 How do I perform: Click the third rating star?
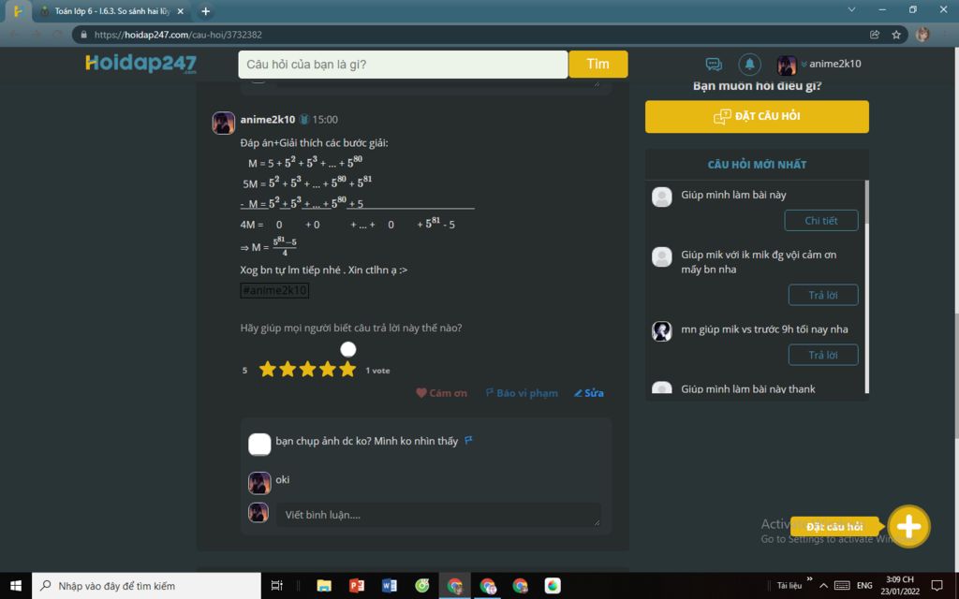[x=307, y=369]
